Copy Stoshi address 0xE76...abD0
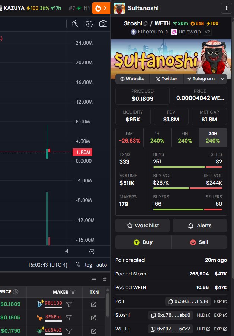The image size is (234, 336). point(171,315)
